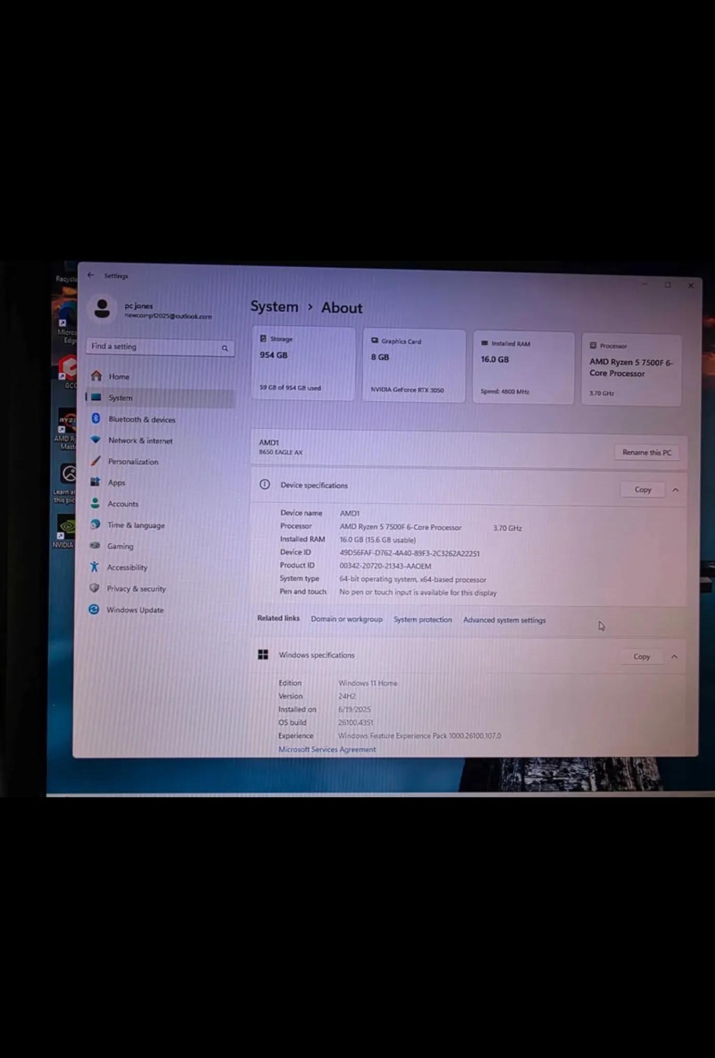The height and width of the screenshot is (1058, 715).
Task: Click the pc jones profile avatar
Action: tap(102, 309)
